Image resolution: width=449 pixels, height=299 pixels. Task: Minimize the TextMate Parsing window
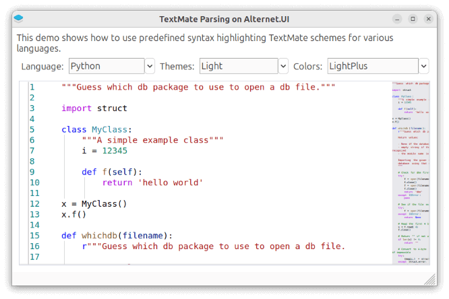397,19
